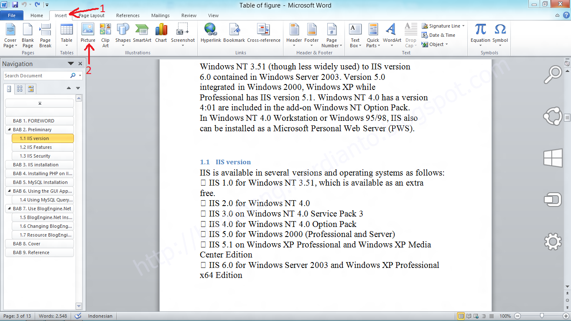Open the Mailings tab
571x321 pixels.
tap(161, 15)
